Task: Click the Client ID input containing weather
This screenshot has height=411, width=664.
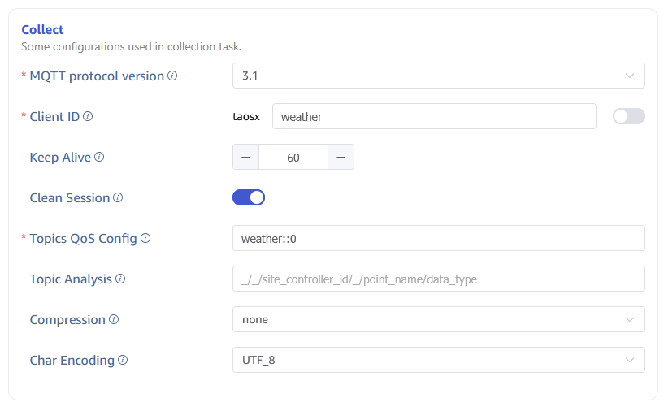Action: (x=434, y=116)
